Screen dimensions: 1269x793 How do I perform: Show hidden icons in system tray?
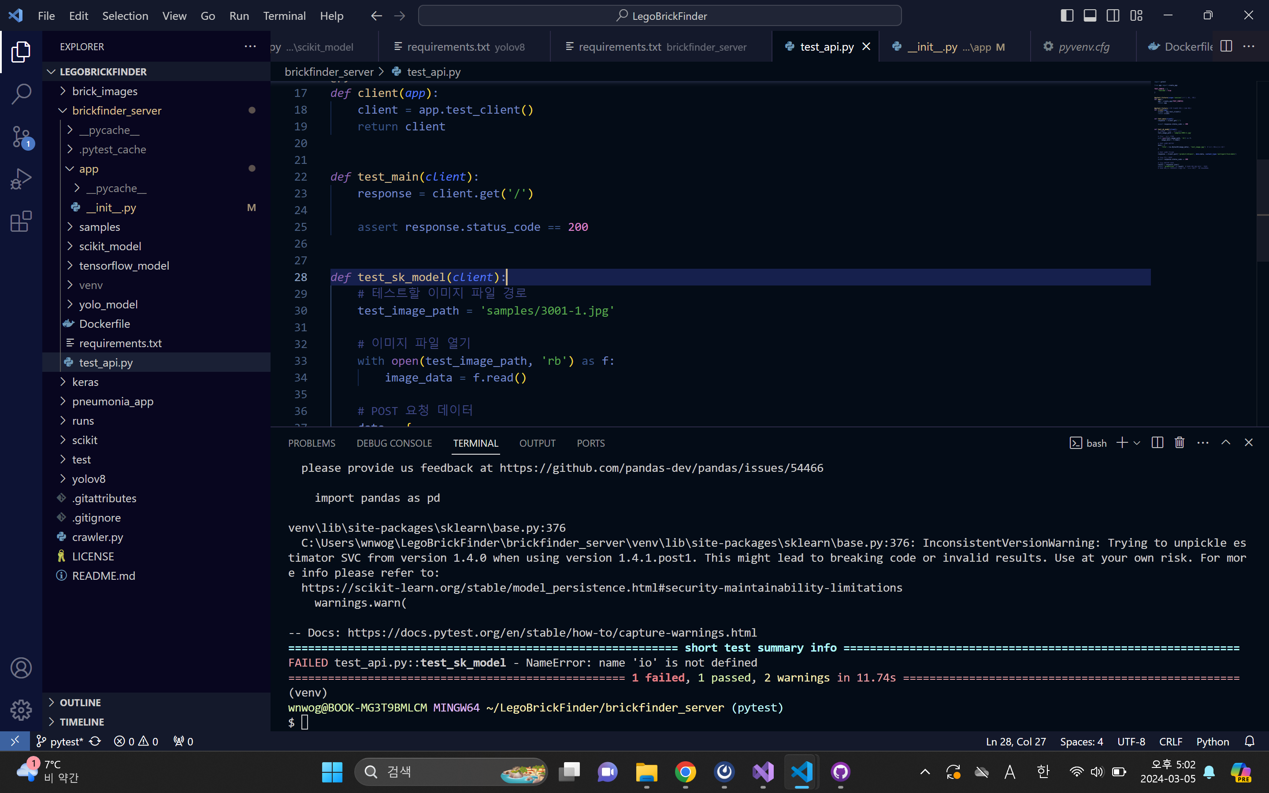pos(925,771)
